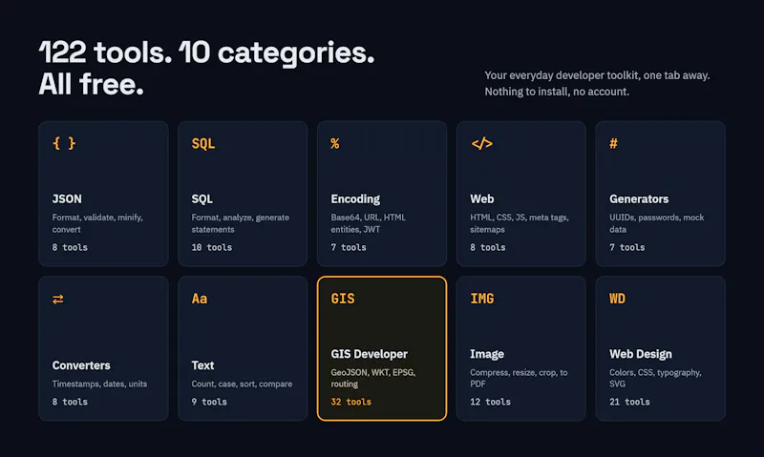Image resolution: width=764 pixels, height=457 pixels.
Task: Click the "All free." headline line
Action: pos(91,84)
